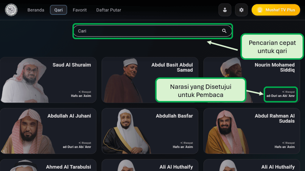Viewport: 305px width, 171px height.
Task: Click the magnifier search icon
Action: click(224, 31)
